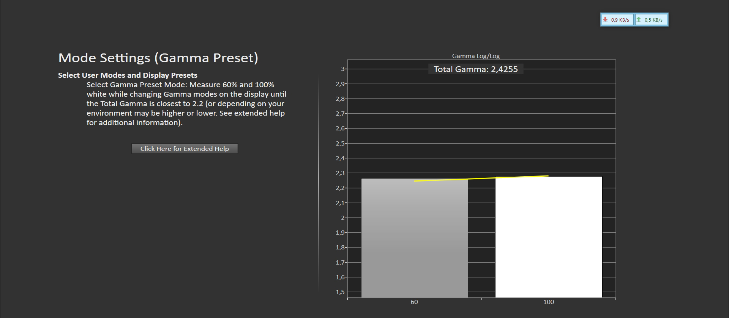Click the y-axis value 3
729x318 pixels.
click(342, 69)
